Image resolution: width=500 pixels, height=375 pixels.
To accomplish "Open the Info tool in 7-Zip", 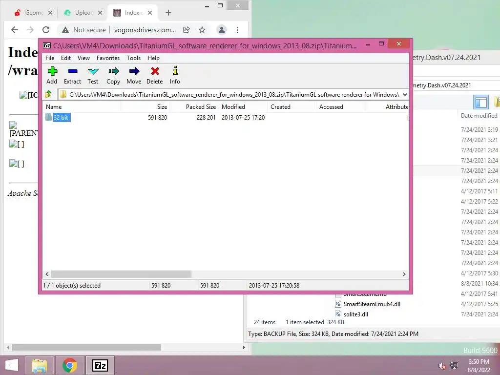I will (175, 75).
